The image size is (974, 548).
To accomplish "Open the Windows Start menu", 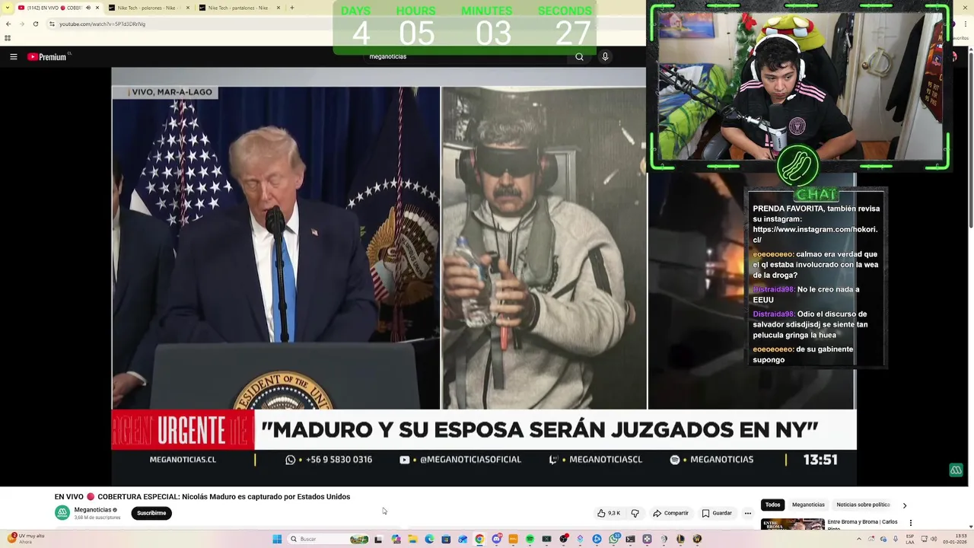I will click(277, 539).
